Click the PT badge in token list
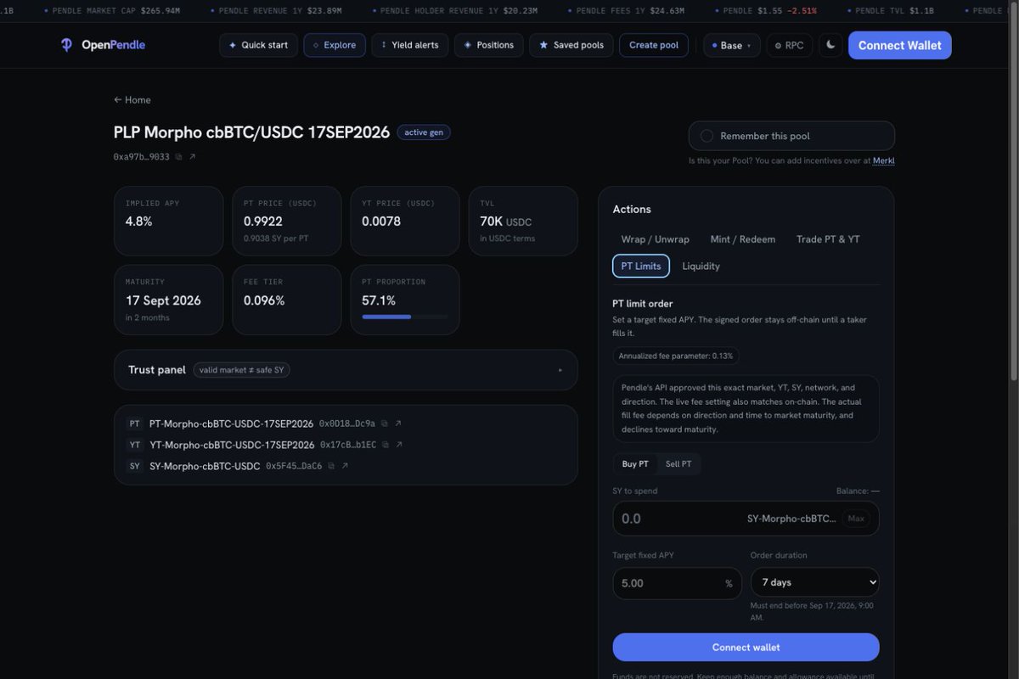The height and width of the screenshot is (679, 1019). (x=135, y=424)
